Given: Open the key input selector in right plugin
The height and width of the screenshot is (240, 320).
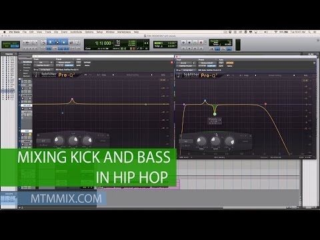Looking at the screenshot, I should coord(189,70).
